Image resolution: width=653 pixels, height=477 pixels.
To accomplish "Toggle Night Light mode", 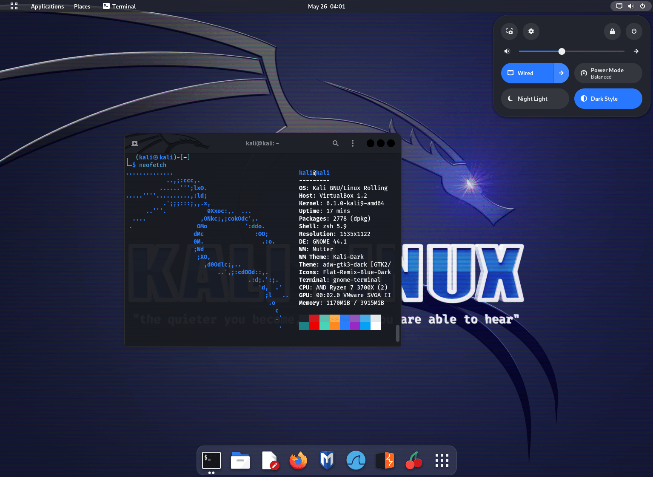I will tap(535, 99).
